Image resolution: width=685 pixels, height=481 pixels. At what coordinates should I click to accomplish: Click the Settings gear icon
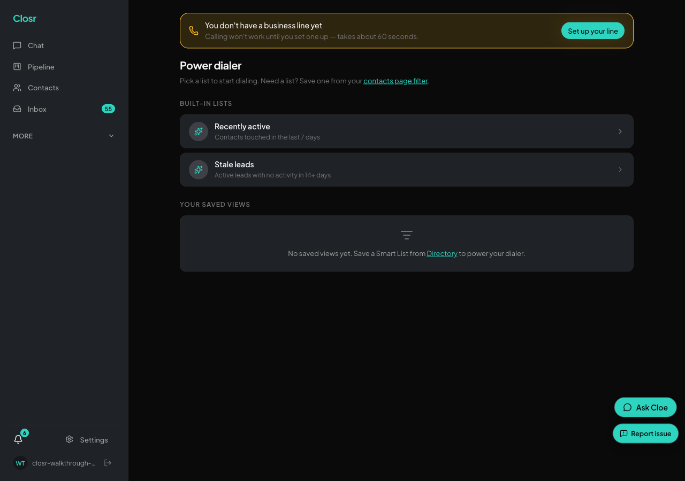[69, 439]
